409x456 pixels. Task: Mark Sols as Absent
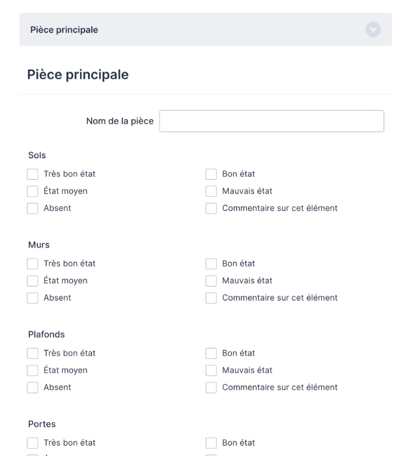point(33,208)
